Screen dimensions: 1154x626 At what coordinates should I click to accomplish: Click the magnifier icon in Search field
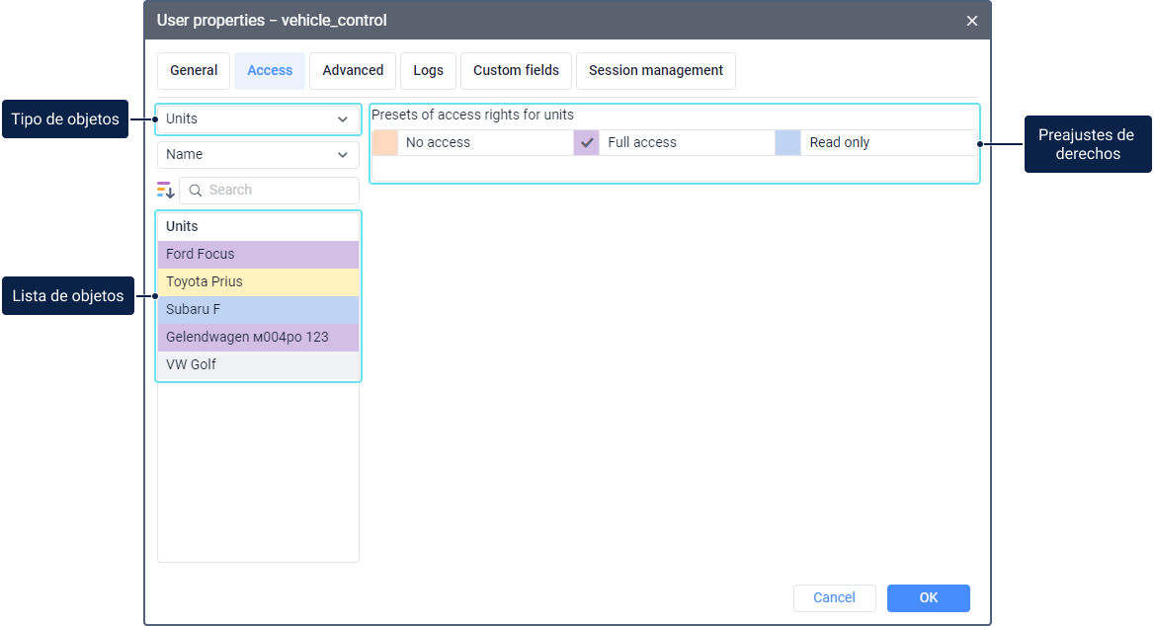196,191
